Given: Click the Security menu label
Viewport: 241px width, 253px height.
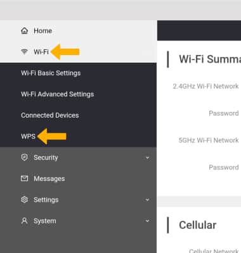Looking at the screenshot, I should tap(46, 157).
